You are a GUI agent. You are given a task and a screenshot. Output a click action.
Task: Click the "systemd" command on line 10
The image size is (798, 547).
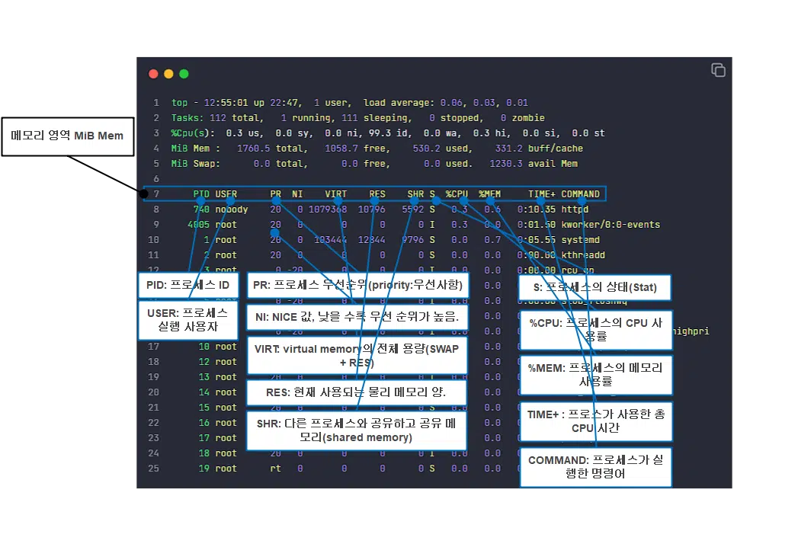[580, 240]
